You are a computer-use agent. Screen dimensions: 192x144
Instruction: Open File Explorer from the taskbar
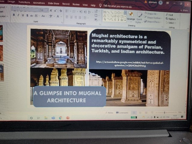click(46, 118)
